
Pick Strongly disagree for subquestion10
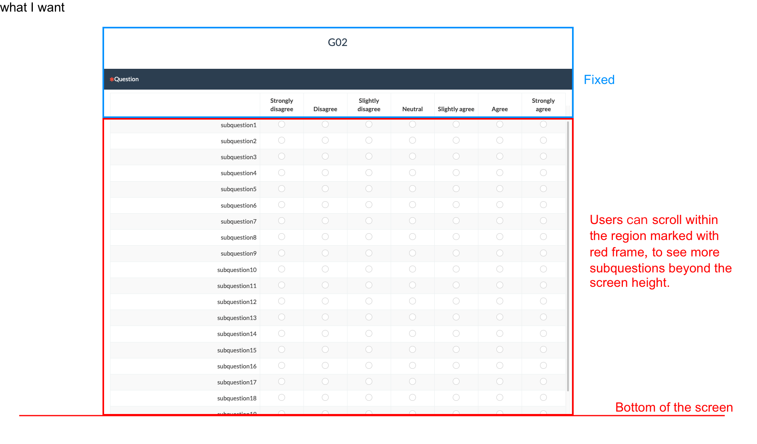pos(281,269)
